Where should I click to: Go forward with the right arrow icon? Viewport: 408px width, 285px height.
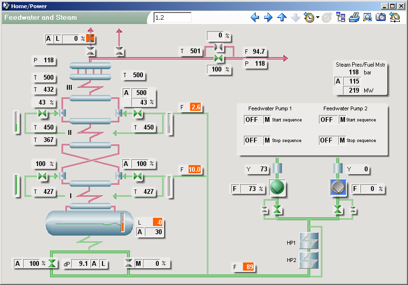tap(268, 18)
